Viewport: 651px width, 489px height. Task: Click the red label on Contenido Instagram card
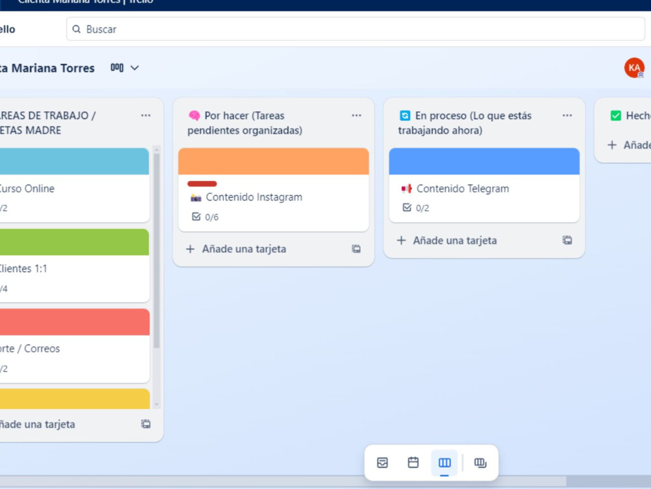pos(202,184)
